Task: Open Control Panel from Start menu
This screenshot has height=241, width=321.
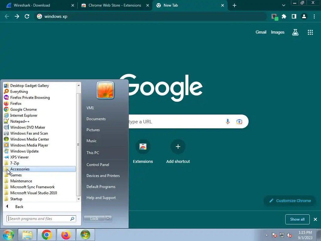Action: click(98, 165)
